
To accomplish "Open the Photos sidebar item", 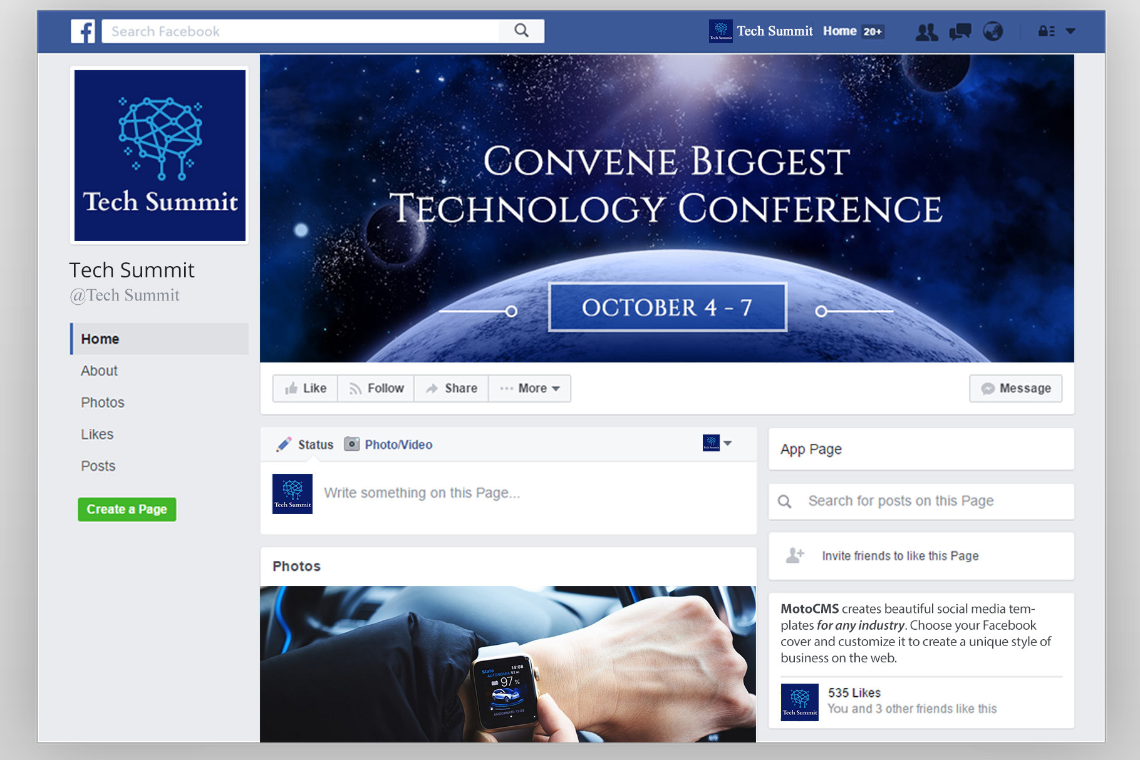I will pyautogui.click(x=103, y=403).
